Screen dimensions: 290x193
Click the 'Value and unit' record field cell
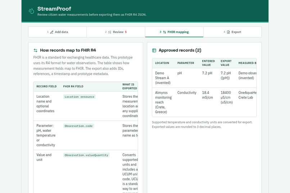click(x=44, y=157)
